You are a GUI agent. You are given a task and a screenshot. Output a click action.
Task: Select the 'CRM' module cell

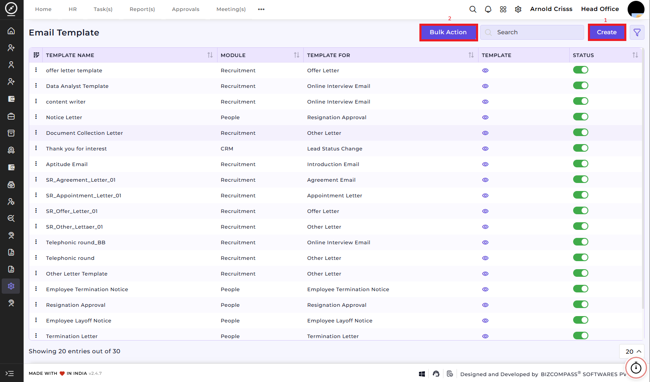coord(227,149)
